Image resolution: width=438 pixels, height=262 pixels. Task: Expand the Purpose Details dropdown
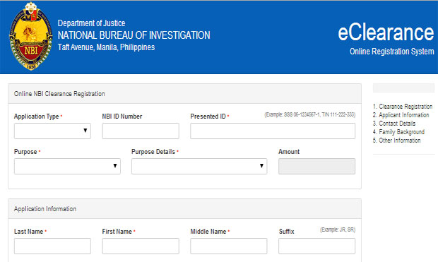(x=199, y=166)
